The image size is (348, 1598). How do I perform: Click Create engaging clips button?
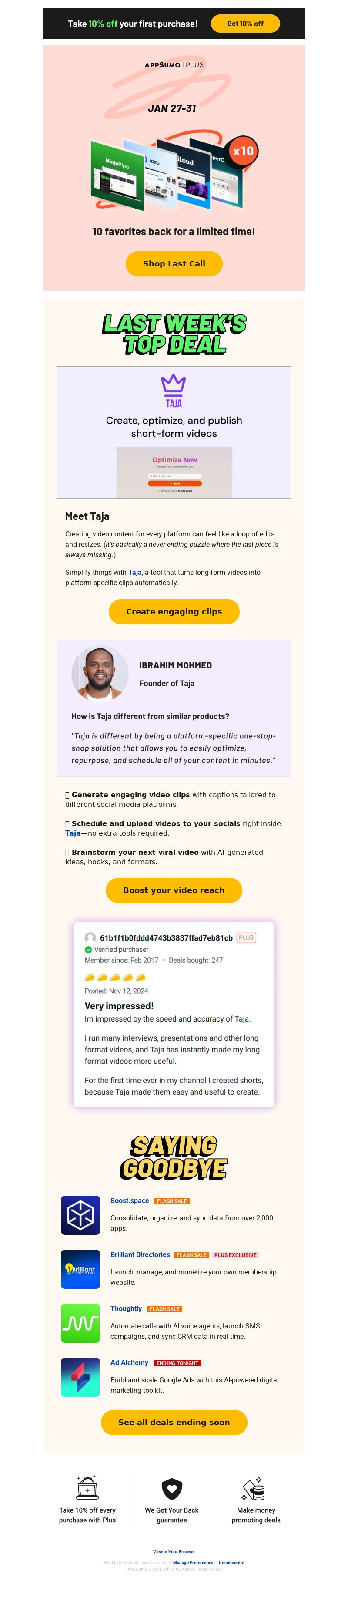(x=174, y=612)
